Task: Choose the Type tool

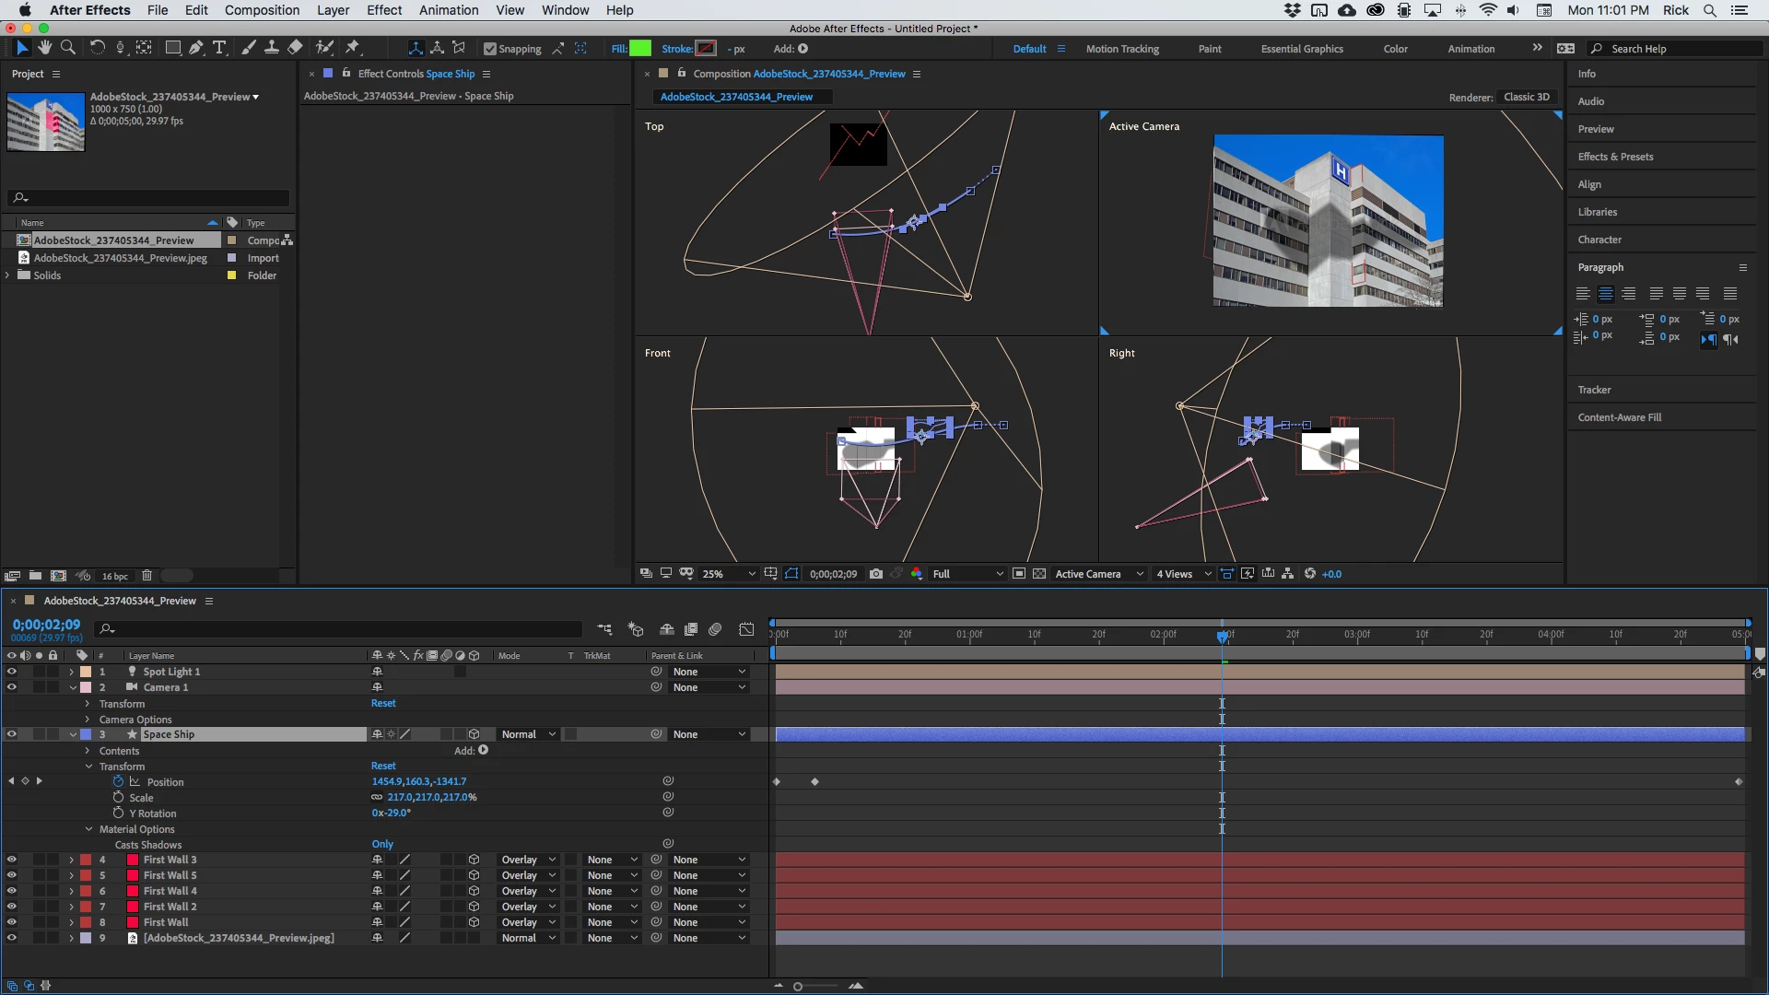Action: click(x=219, y=48)
